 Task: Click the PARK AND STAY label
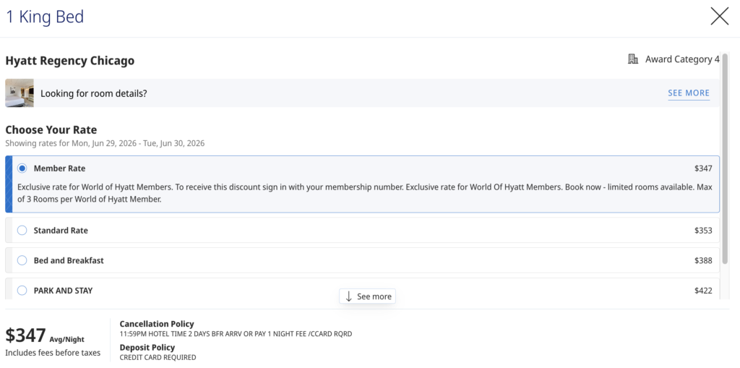(64, 291)
